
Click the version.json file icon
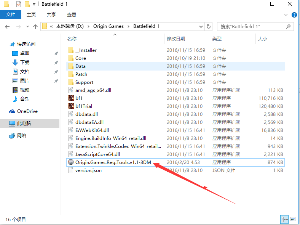pos(71,170)
